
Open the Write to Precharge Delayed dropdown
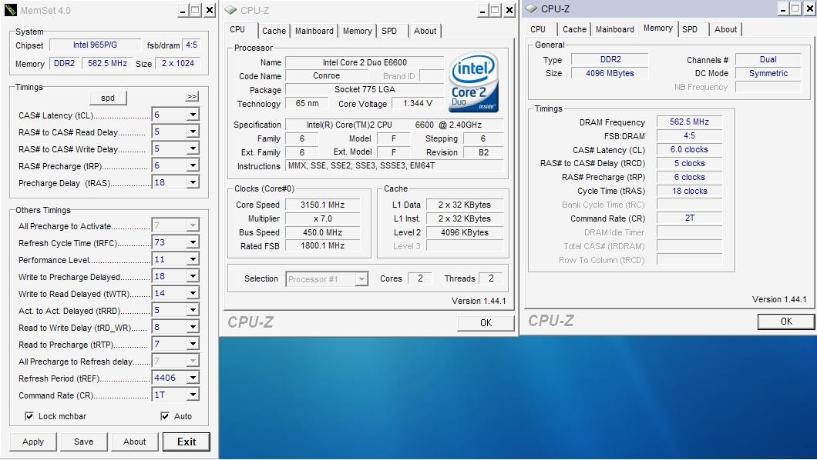[193, 276]
